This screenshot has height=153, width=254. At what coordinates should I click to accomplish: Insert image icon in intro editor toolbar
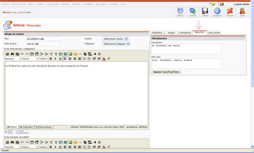point(71,54)
